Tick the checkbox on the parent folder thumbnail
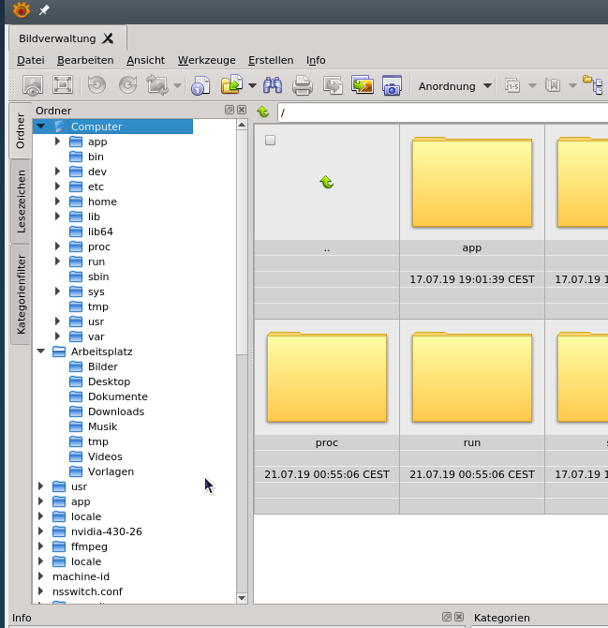 click(271, 141)
